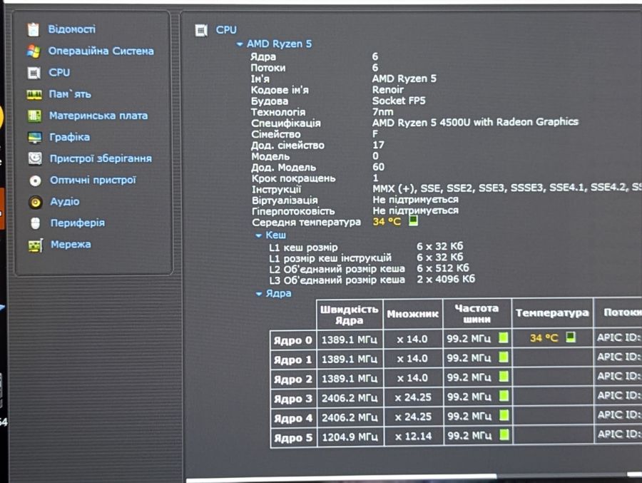Open Пристрої зберігання section
The height and width of the screenshot is (483, 642).
(101, 158)
